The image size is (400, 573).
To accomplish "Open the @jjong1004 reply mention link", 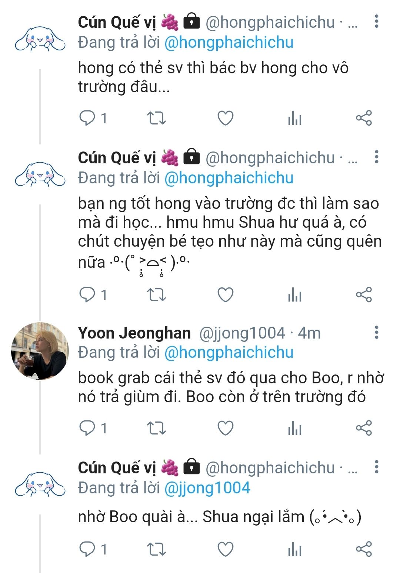I will click(207, 488).
